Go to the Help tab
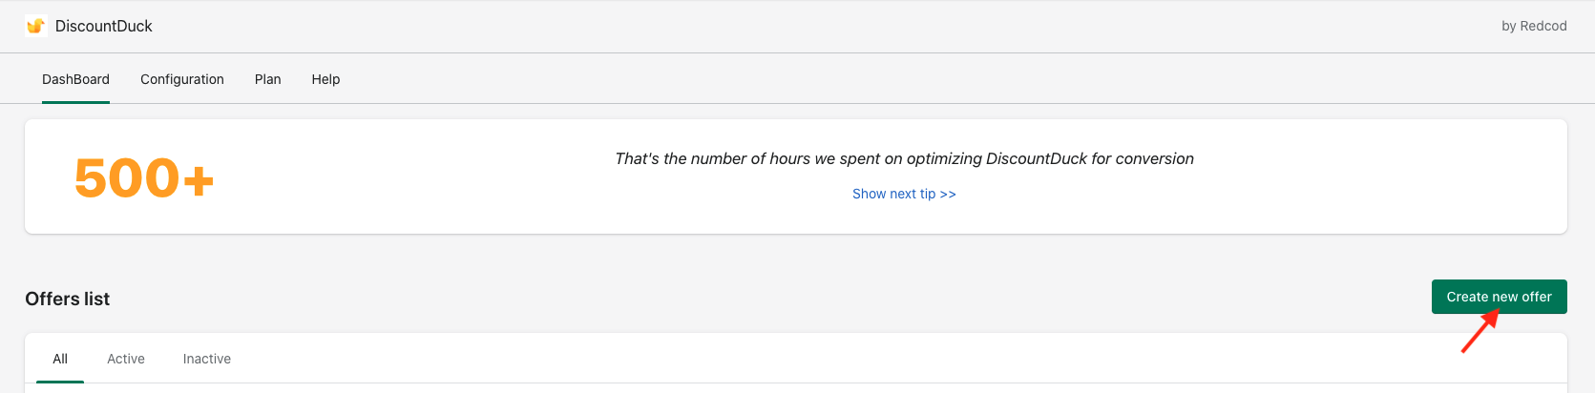The width and height of the screenshot is (1595, 393). tap(325, 79)
